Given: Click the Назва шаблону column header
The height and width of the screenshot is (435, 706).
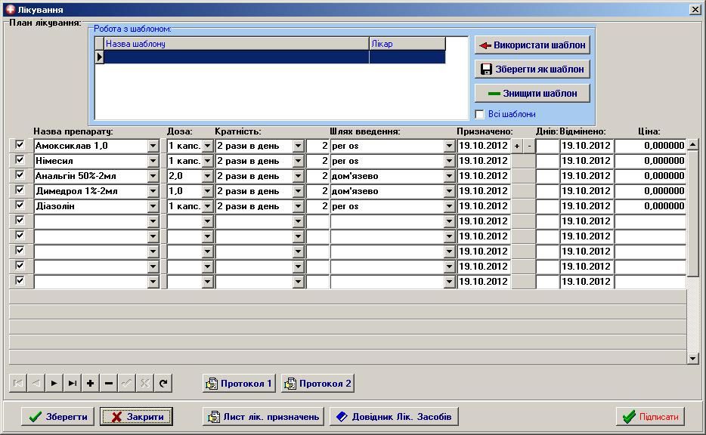Looking at the screenshot, I should (237, 44).
